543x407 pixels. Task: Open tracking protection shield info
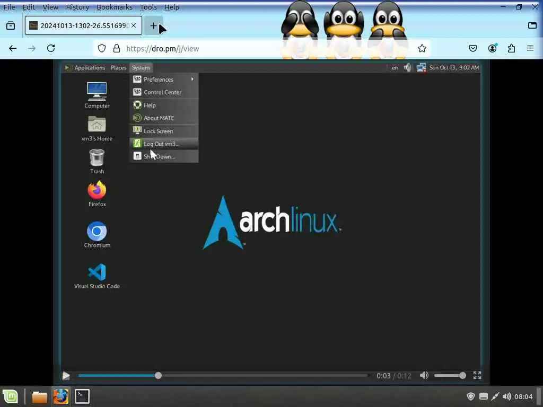[101, 48]
